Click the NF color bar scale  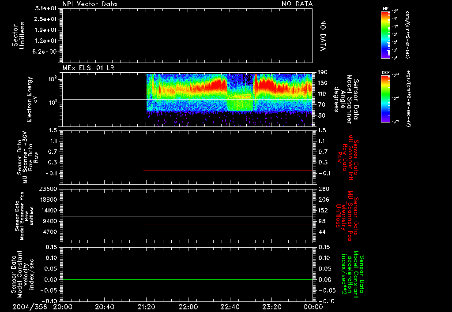(x=385, y=35)
